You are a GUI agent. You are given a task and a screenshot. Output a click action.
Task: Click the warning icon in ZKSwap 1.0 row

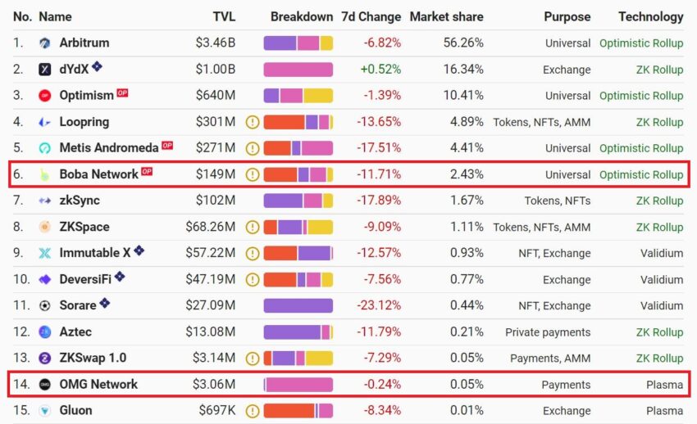coord(253,358)
